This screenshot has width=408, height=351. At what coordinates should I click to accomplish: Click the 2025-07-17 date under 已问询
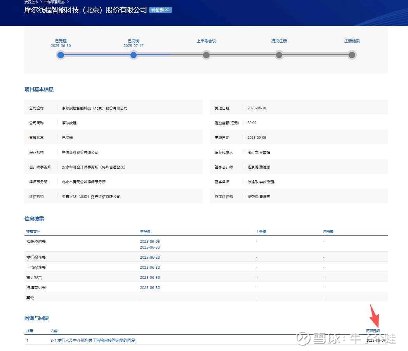click(x=134, y=45)
